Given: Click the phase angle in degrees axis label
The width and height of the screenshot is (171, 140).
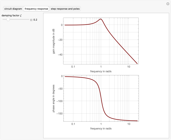Looking at the screenshot, I should (54, 98).
